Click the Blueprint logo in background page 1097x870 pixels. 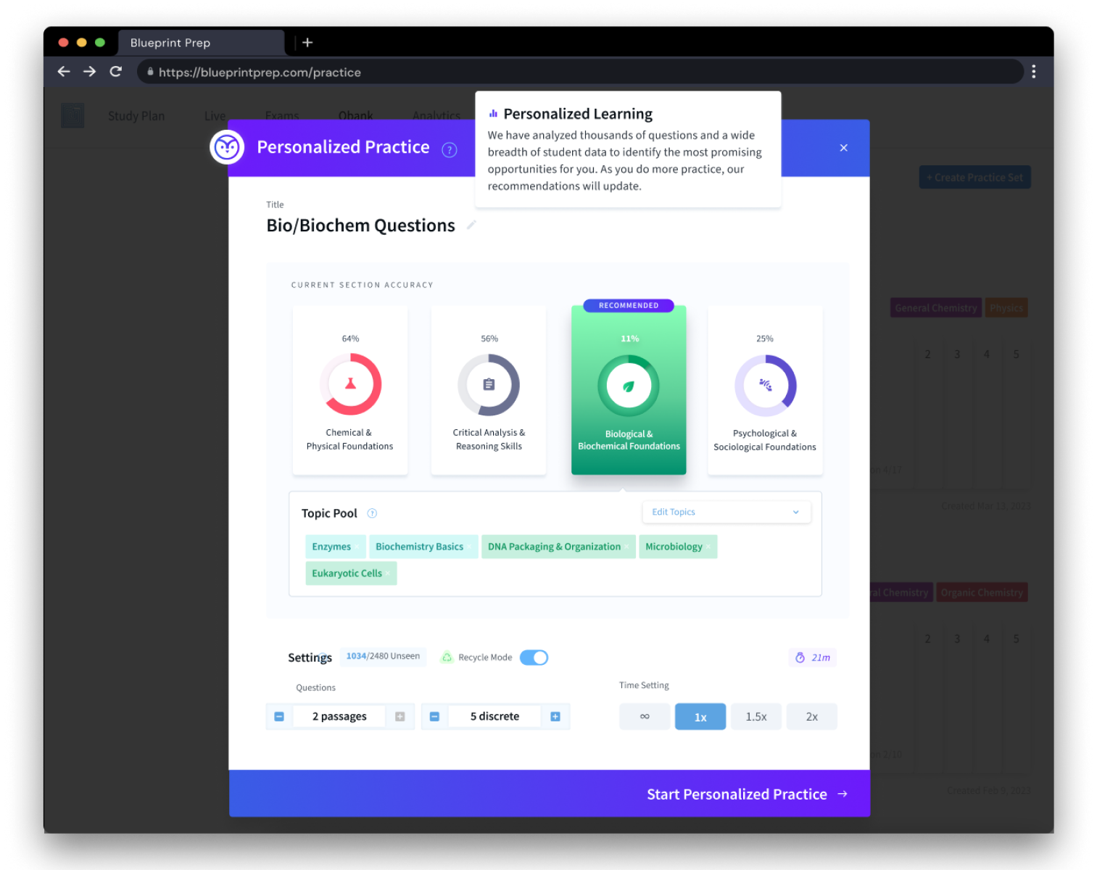[x=73, y=116]
